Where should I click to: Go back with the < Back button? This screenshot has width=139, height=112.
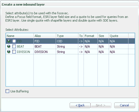80,105
